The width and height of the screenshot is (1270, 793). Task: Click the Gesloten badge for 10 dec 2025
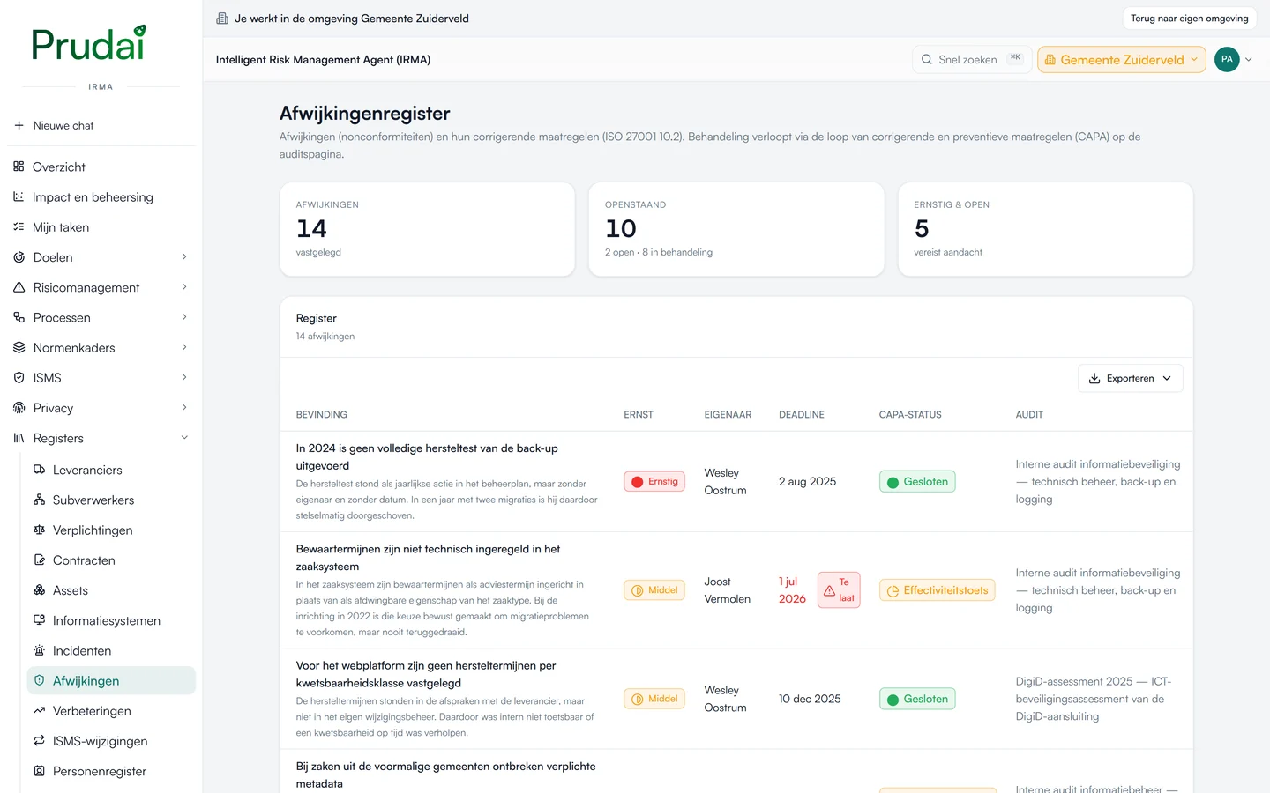[x=917, y=699]
